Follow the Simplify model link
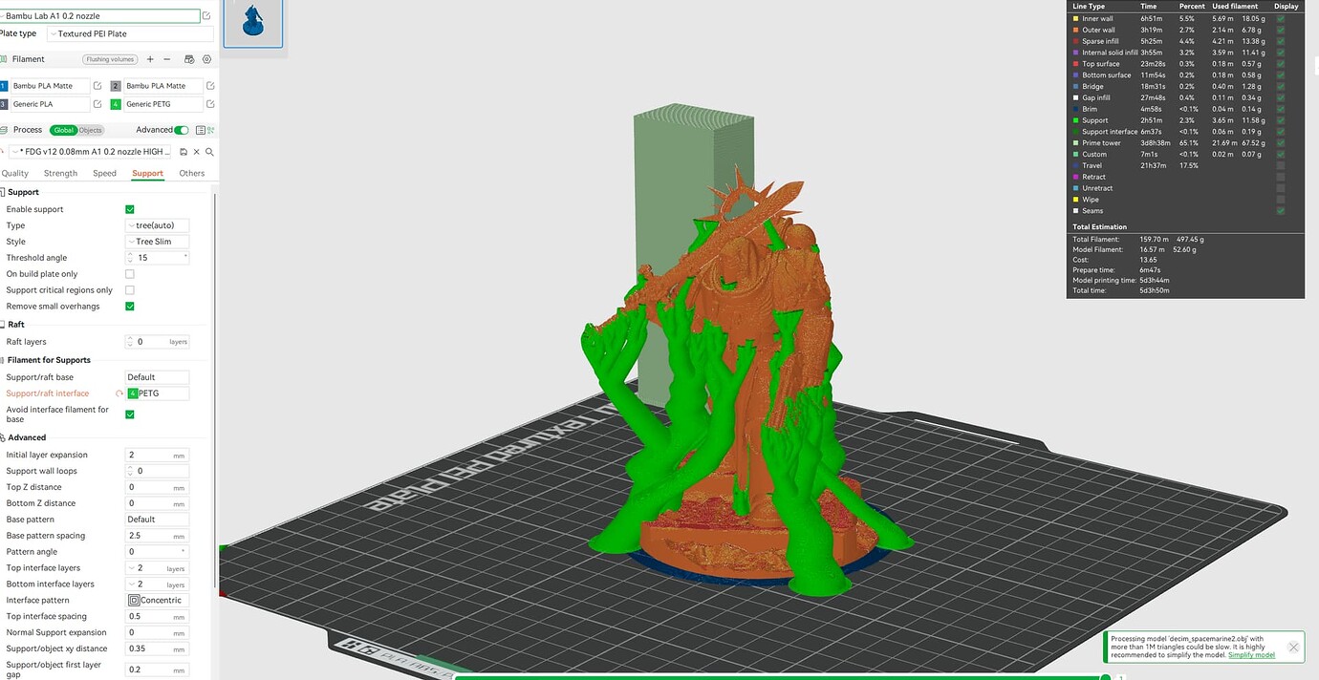The height and width of the screenshot is (680, 1319). pos(1251,654)
